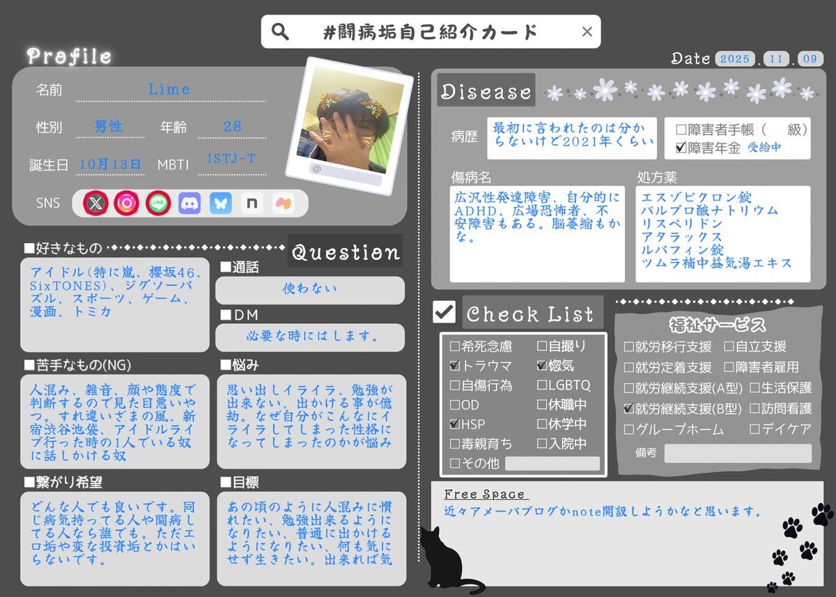
Task: Check the 就労移行支援 checkbox
Action: pyautogui.click(x=628, y=347)
